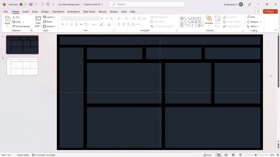
Task: Collapse the ribbon with the chevron
Action: pos(276,30)
